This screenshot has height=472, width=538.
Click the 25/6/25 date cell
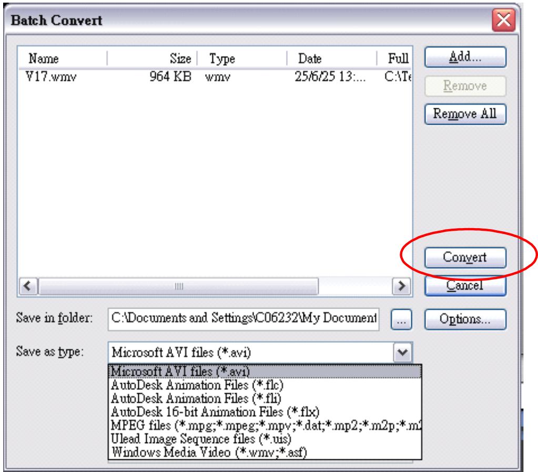click(x=330, y=77)
